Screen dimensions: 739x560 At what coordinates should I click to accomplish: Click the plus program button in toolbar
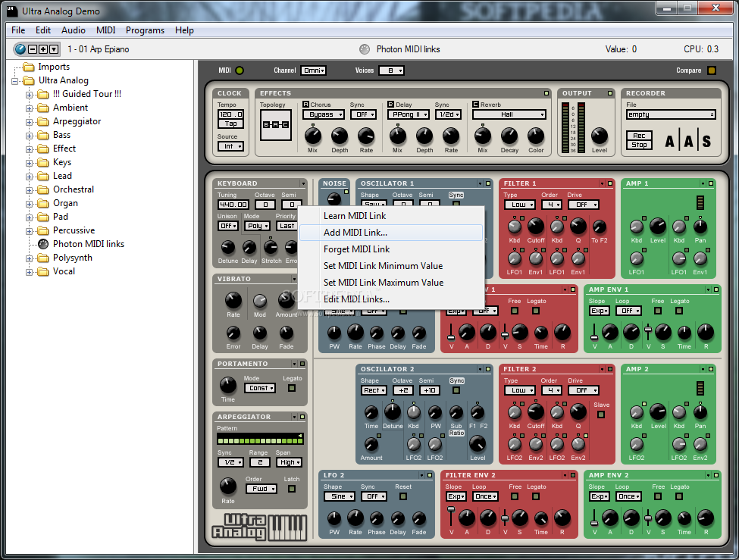point(43,49)
